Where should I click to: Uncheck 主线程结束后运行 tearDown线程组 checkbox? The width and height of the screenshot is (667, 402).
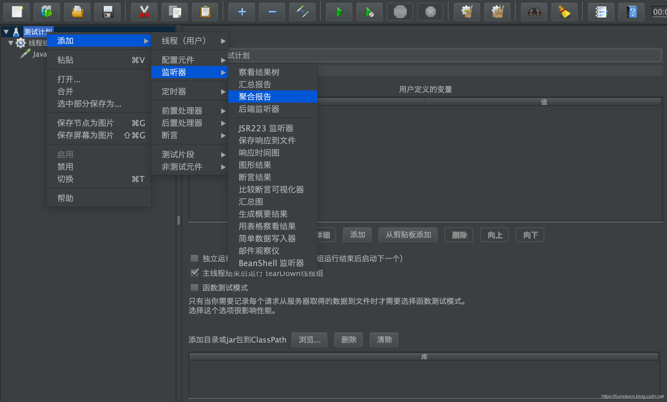(x=194, y=273)
